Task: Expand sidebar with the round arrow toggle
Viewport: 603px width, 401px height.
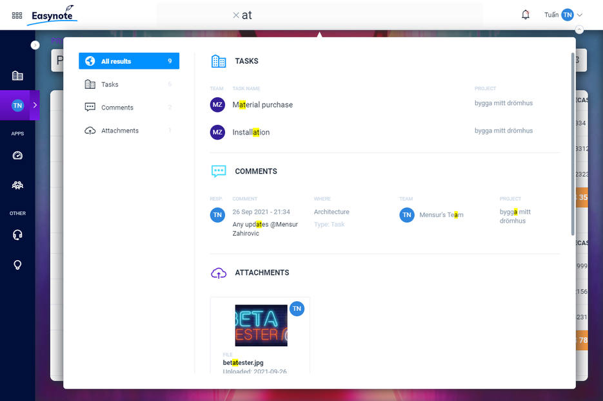Action: pyautogui.click(x=35, y=45)
